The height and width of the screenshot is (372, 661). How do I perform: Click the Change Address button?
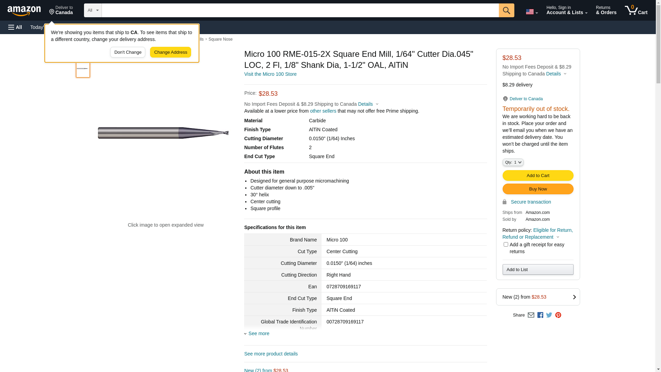[170, 52]
